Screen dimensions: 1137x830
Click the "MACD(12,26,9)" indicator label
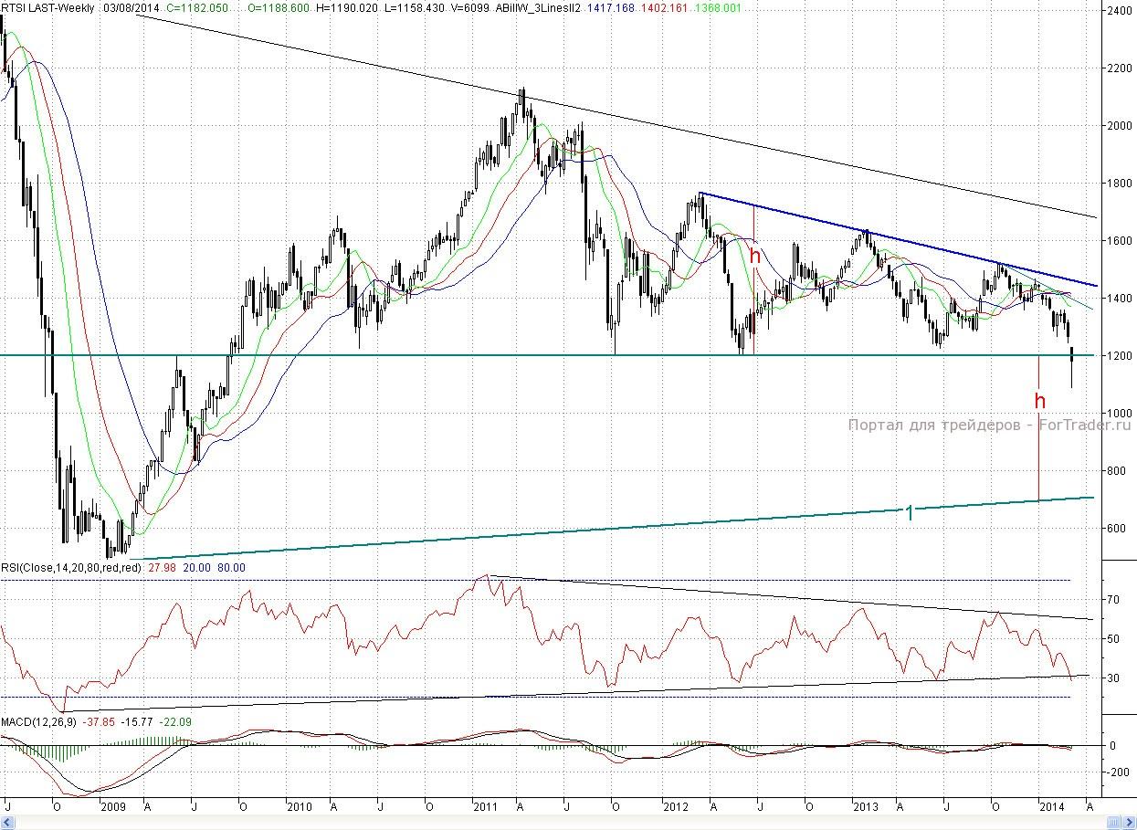coord(39,722)
